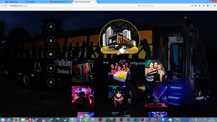The height and width of the screenshot is (122, 217).
Task: Open the briefcase circle icon in sidebar
Action: 51,54
